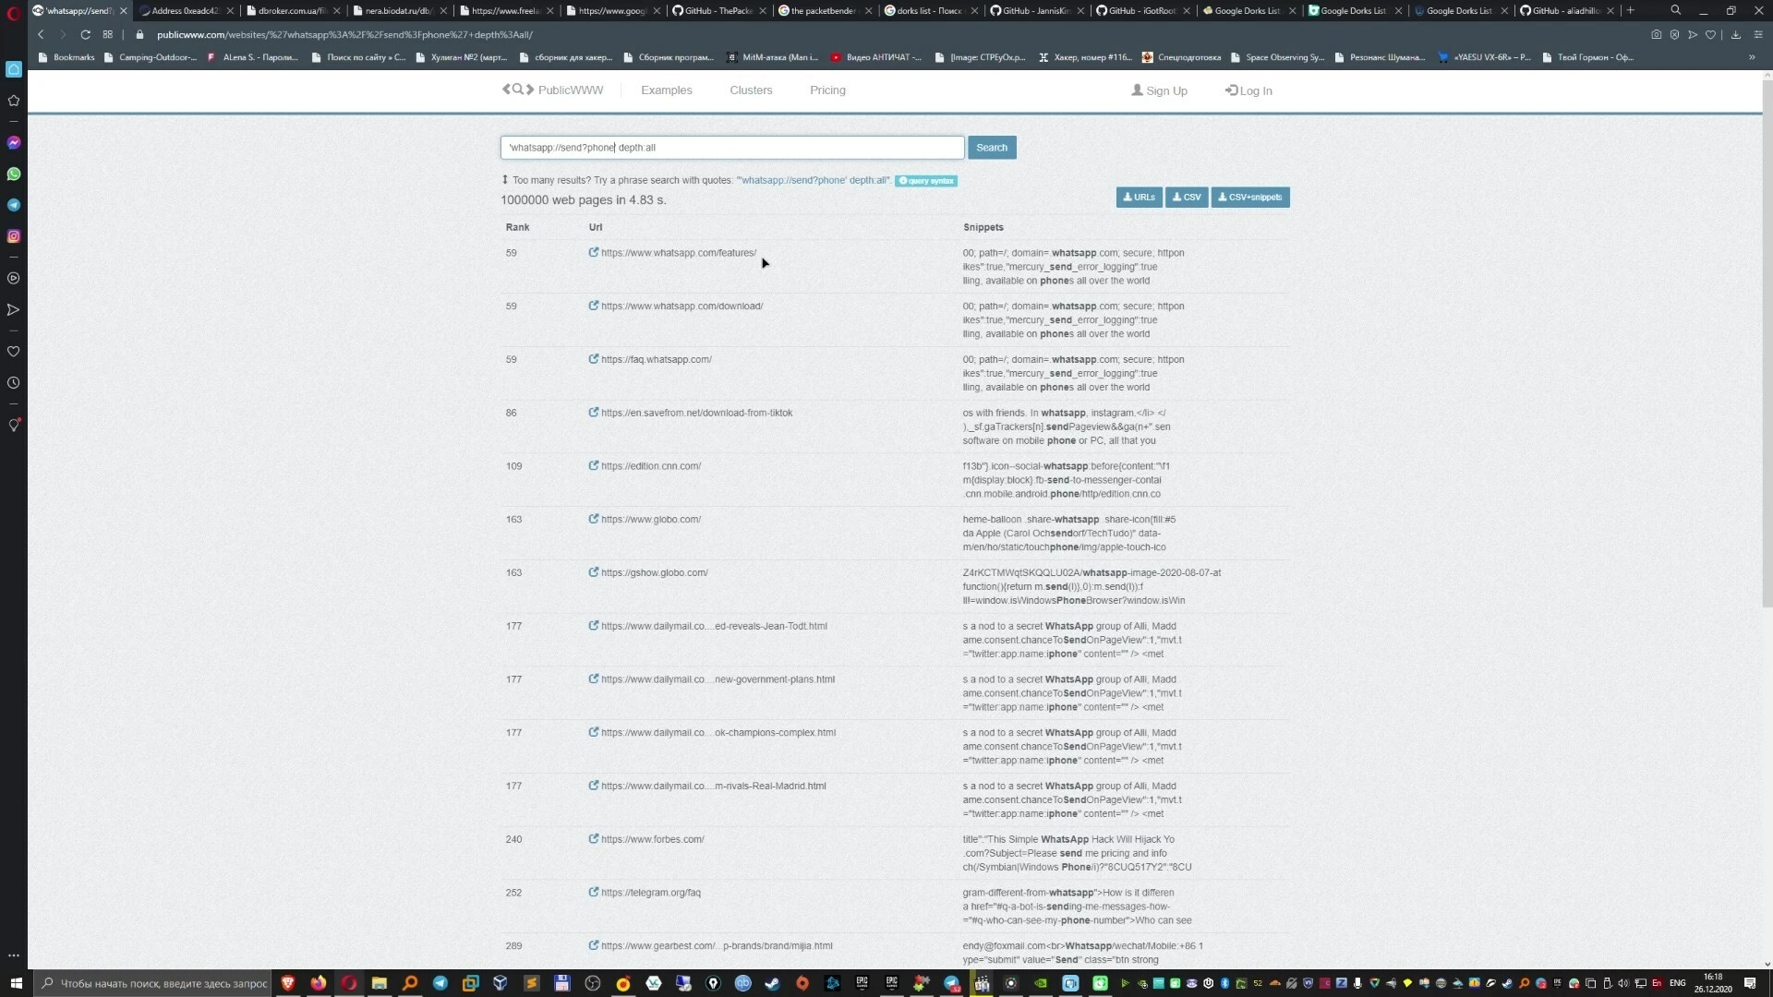Open the Space Observing Sy... bookmark

(1278, 57)
